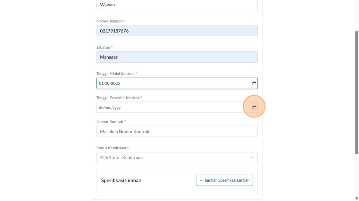Click the chevron arrow in Status Kemitraan
This screenshot has width=359, height=201.
pos(253,158)
